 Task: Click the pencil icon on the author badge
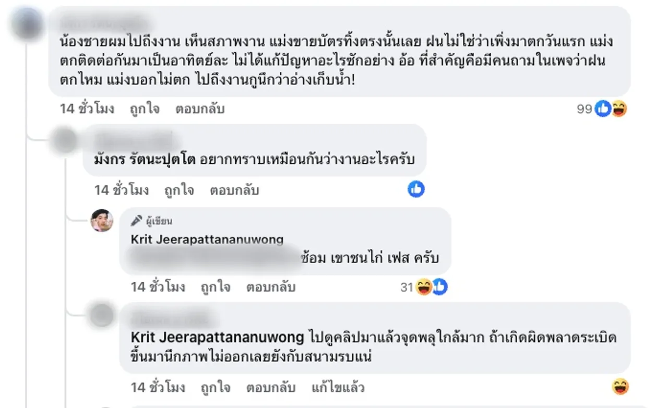136,220
